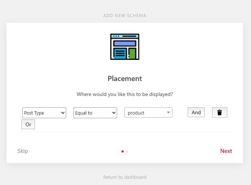Click the Placement webpage layout illustration

click(x=125, y=47)
